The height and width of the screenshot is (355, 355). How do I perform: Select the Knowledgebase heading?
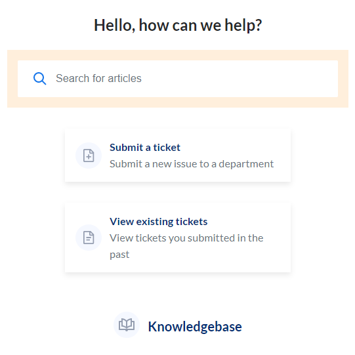[x=195, y=327]
